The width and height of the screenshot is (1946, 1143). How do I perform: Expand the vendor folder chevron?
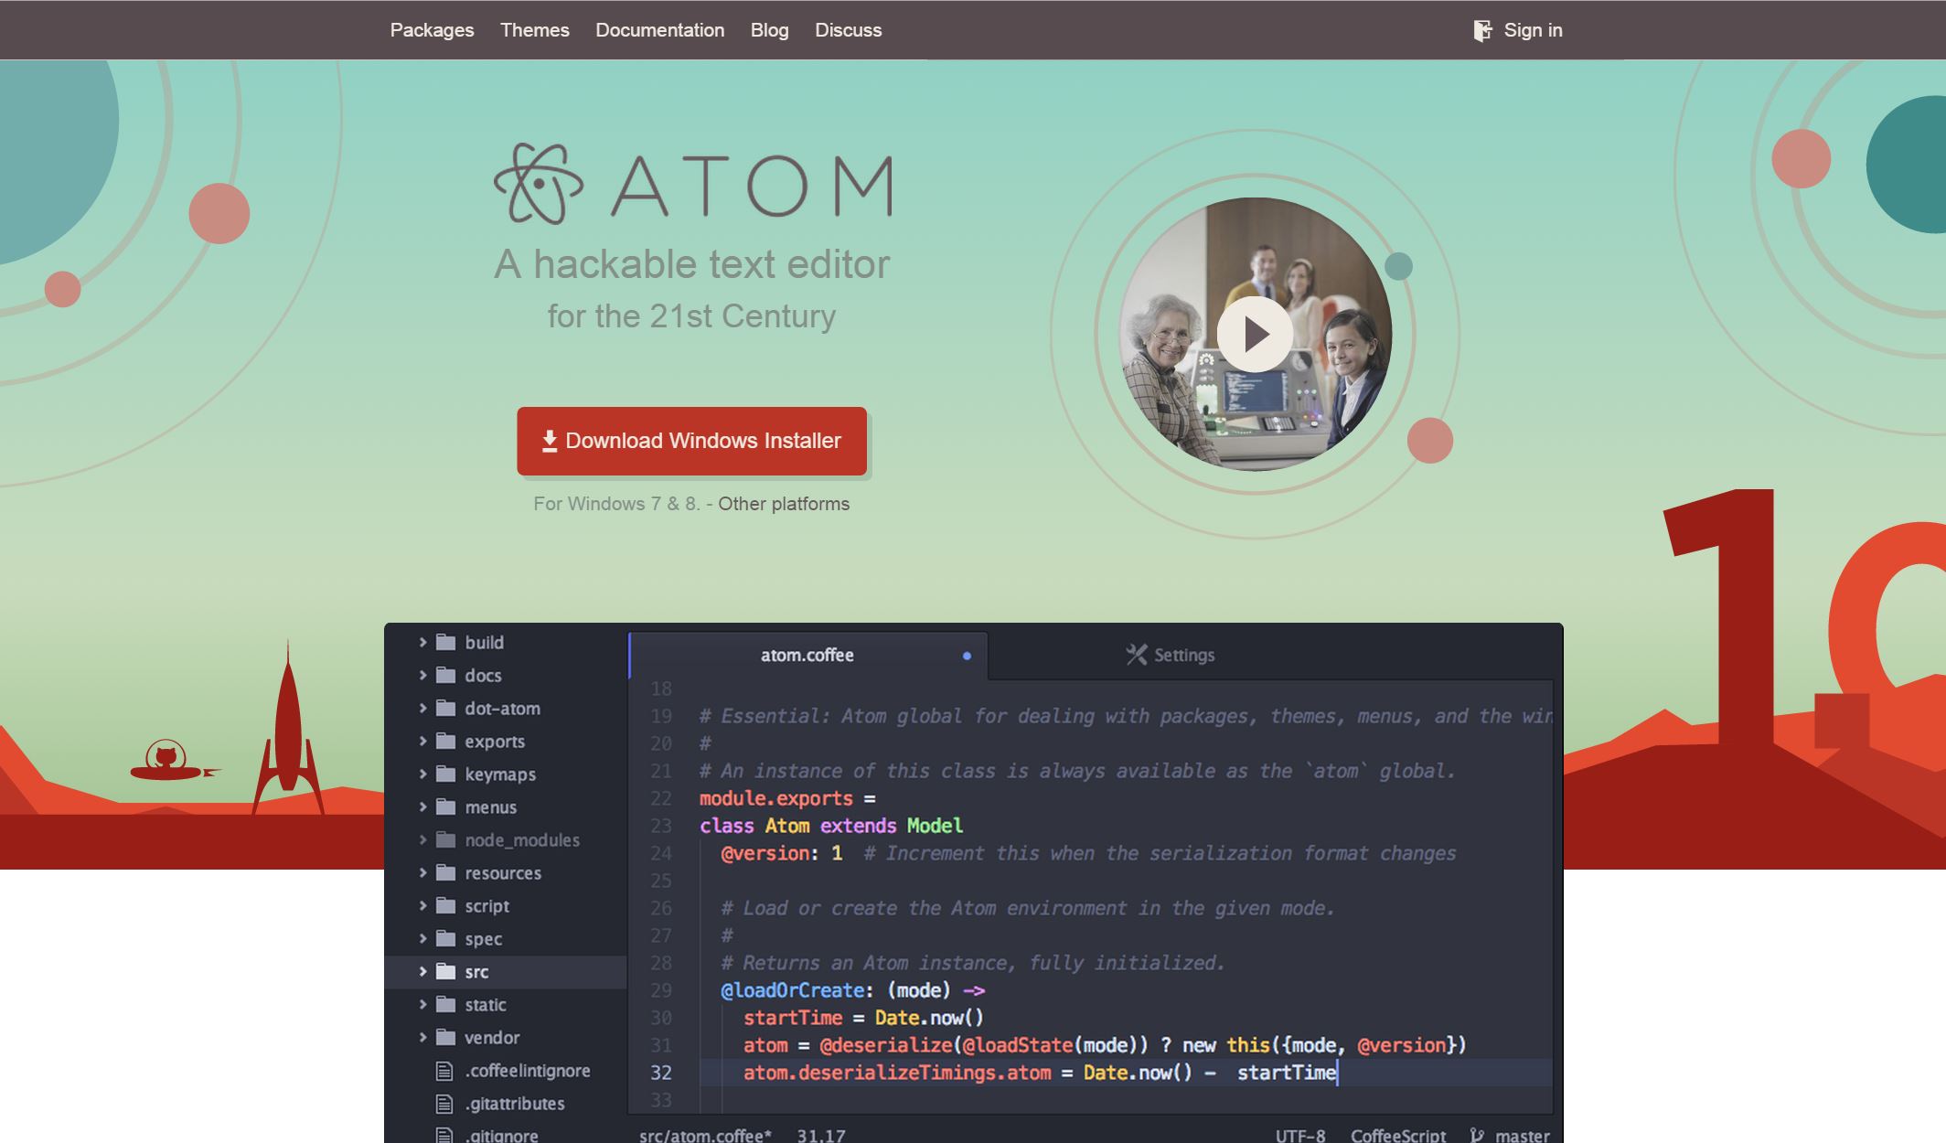[x=422, y=1037]
